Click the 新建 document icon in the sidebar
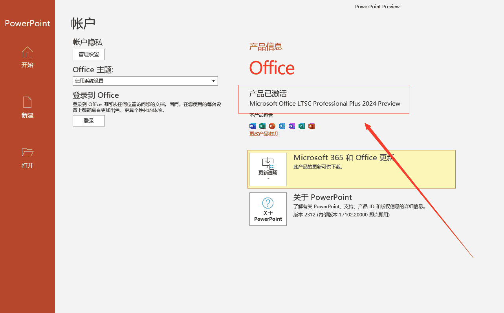The width and height of the screenshot is (504, 313). click(x=27, y=102)
